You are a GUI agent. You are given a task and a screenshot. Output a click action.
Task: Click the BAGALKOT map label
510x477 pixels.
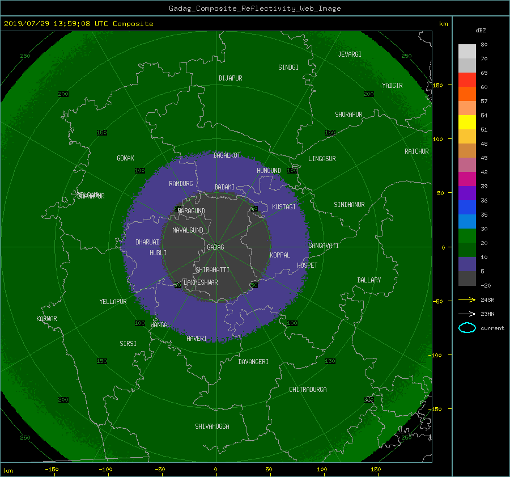tap(227, 155)
